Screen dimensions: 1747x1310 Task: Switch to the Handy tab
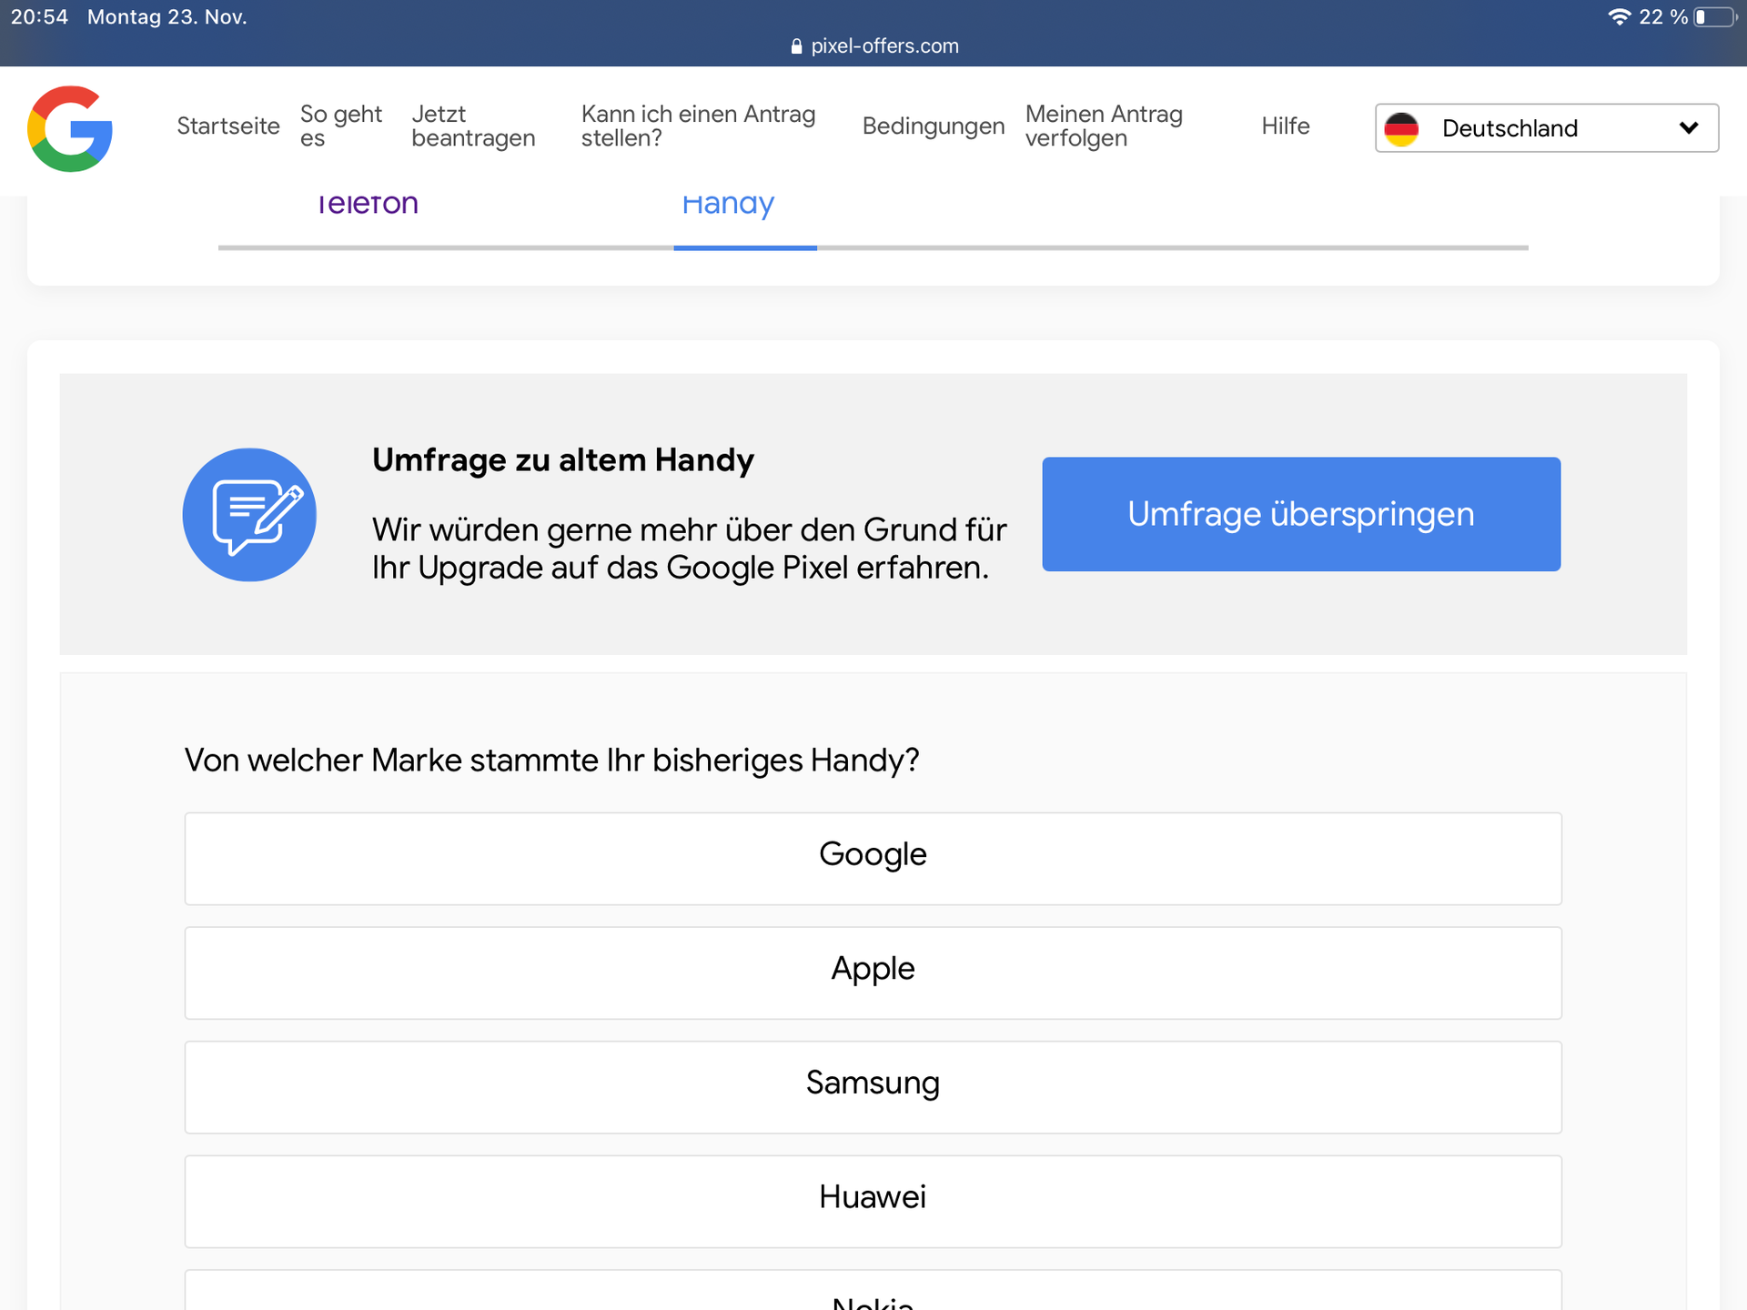[728, 205]
